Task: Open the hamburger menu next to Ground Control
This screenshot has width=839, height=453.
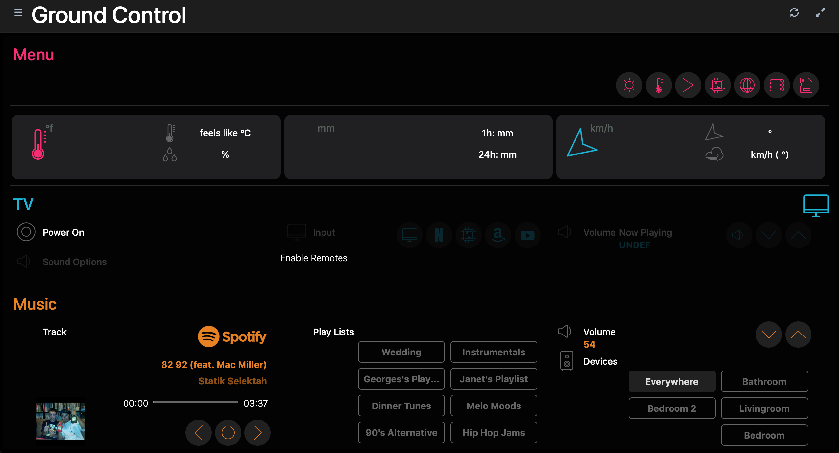Action: (x=18, y=12)
